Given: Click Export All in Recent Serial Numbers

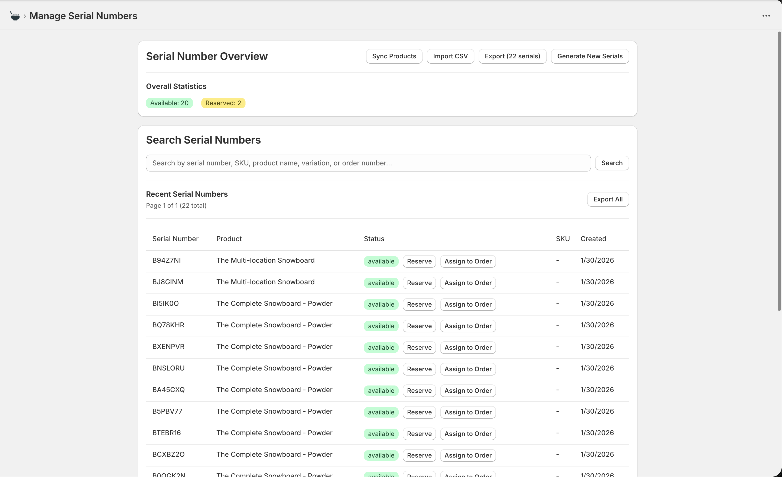Looking at the screenshot, I should click(x=608, y=199).
